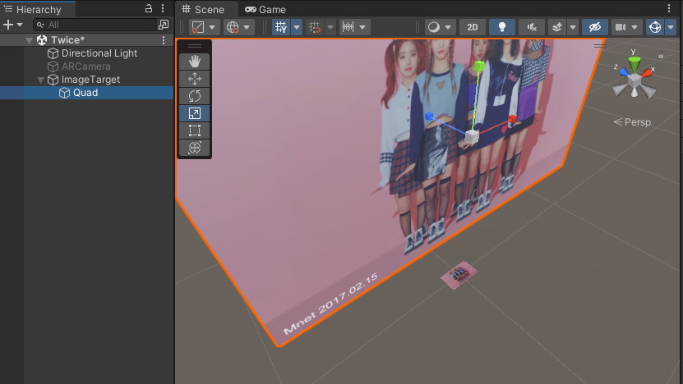This screenshot has height=384, width=683.
Task: Switch to the Game tab
Action: 265,9
